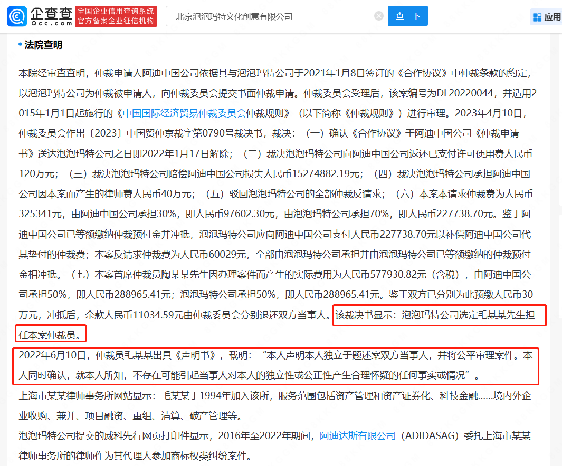Click the 查一下 search button
Screen dimensions: 562x466
tap(408, 16)
